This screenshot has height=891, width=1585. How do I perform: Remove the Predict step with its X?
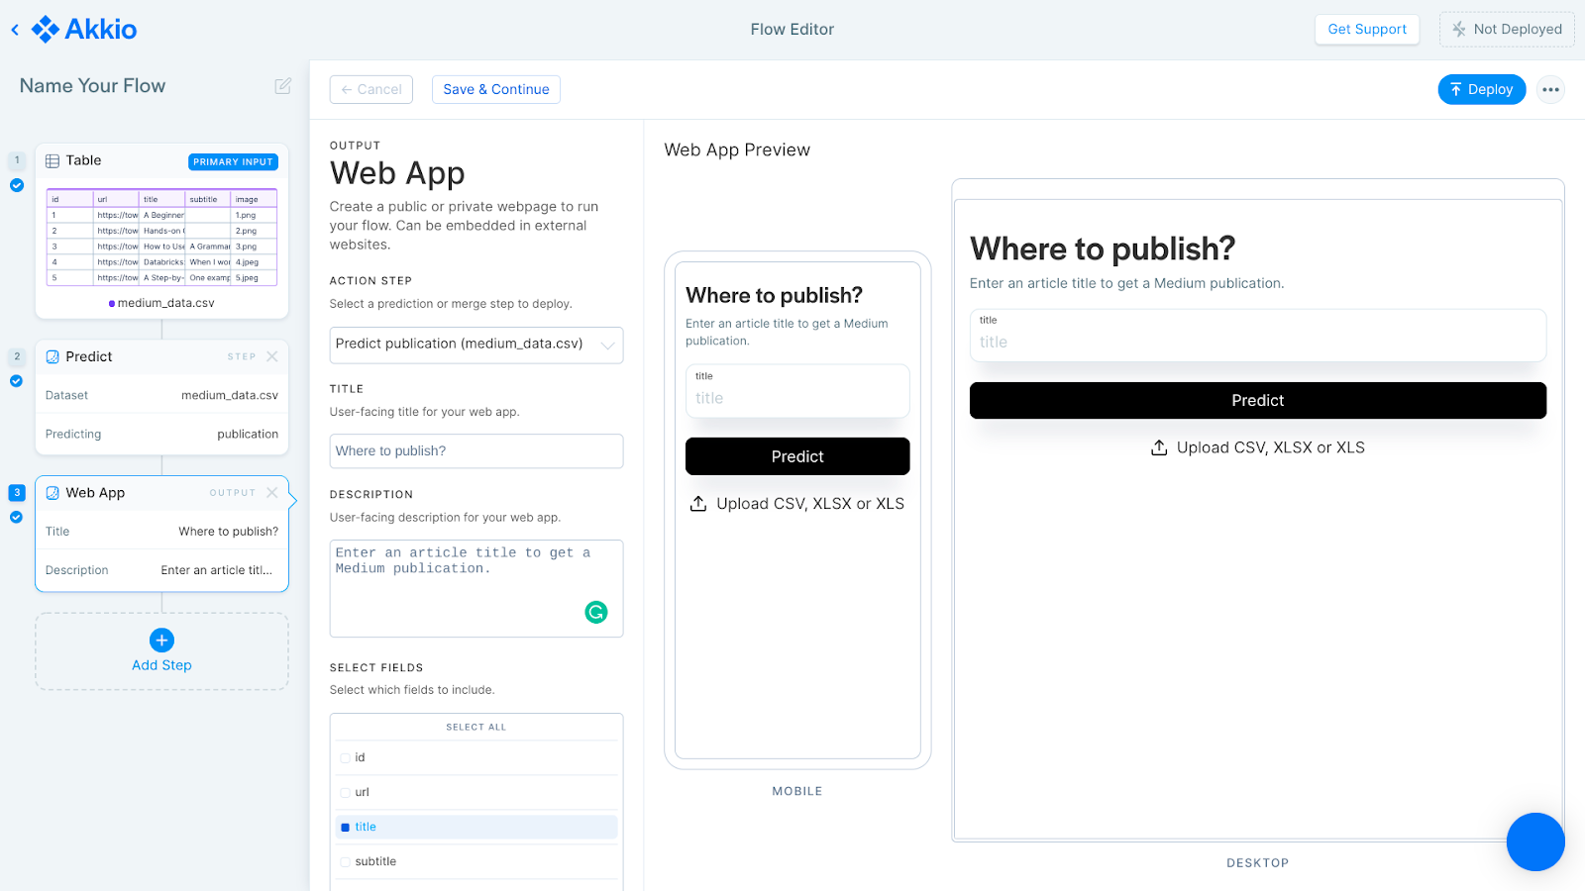(272, 356)
